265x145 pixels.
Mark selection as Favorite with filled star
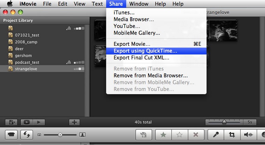pos(164,135)
